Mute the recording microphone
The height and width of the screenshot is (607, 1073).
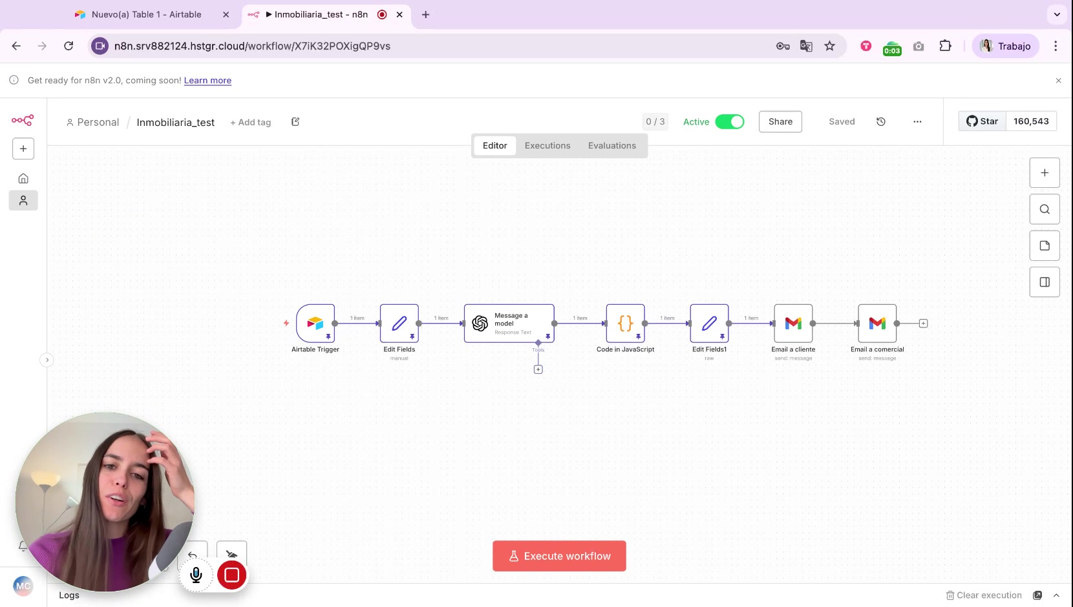(x=197, y=575)
